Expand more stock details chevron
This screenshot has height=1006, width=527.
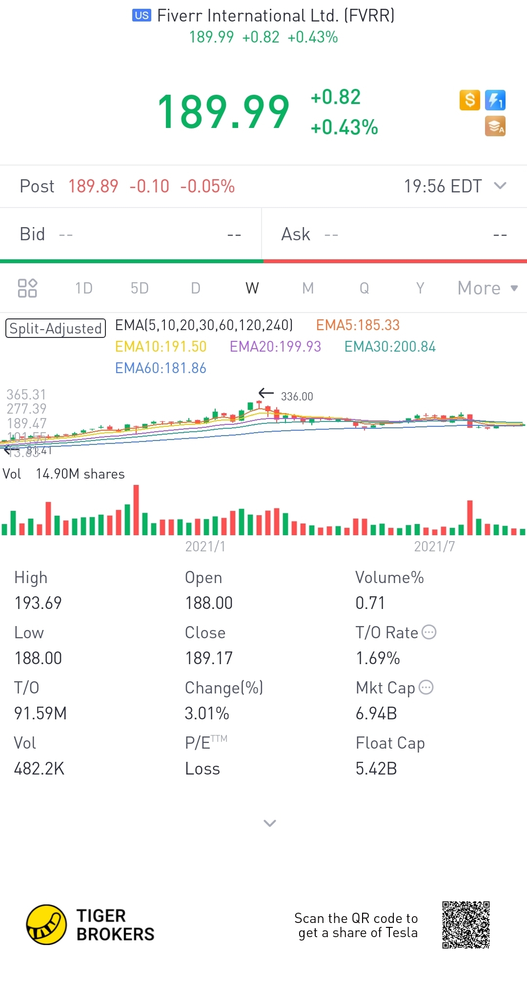click(x=270, y=823)
